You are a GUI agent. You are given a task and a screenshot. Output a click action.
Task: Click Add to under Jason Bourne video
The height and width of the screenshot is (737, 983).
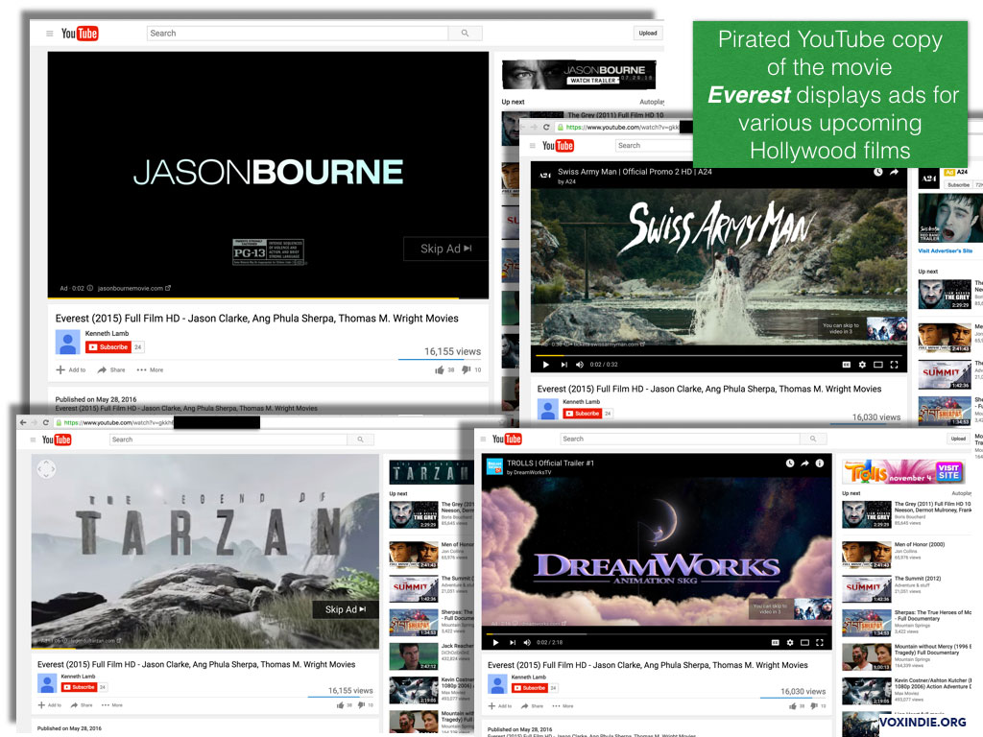pyautogui.click(x=71, y=369)
